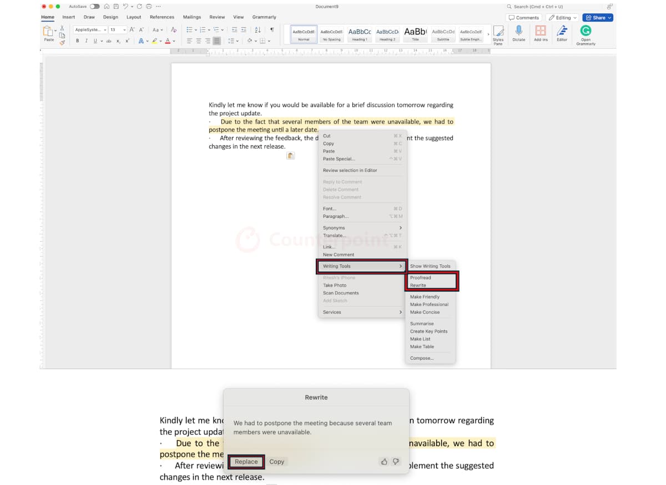666x485 pixels.
Task: Increase font size with the larger A icon
Action: [132, 30]
